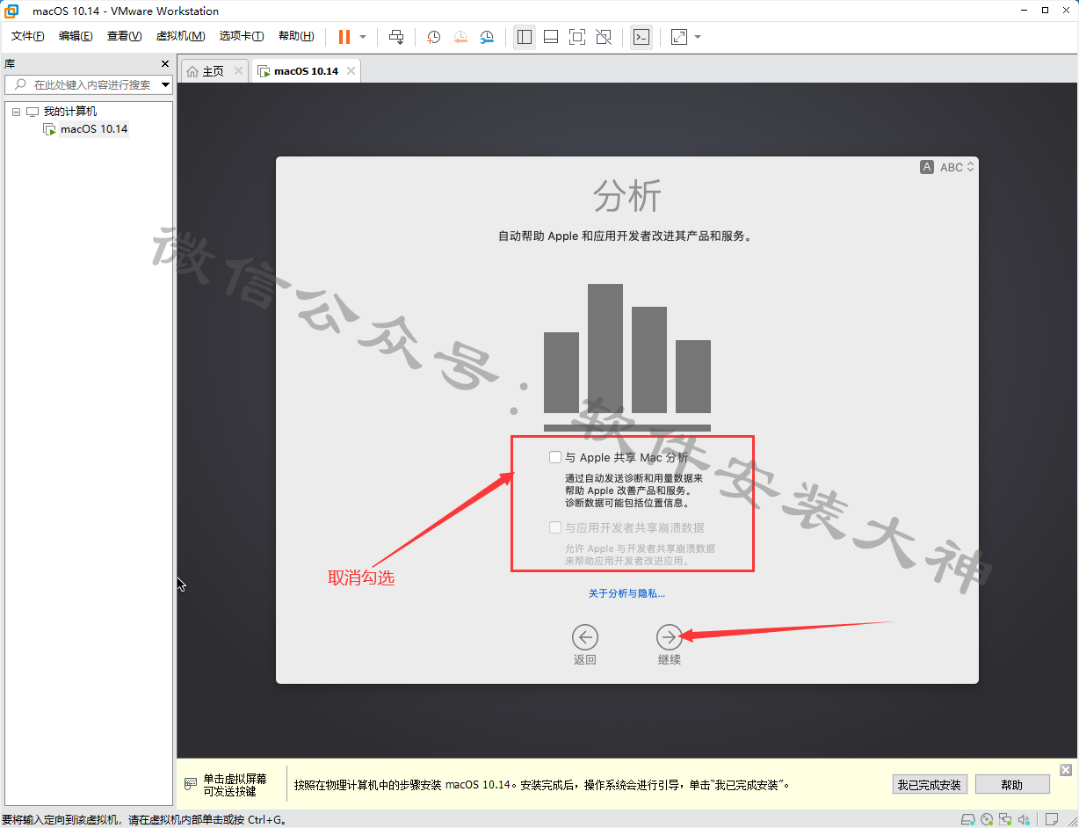
Task: Open the stretch display options dropdown
Action: (x=698, y=37)
